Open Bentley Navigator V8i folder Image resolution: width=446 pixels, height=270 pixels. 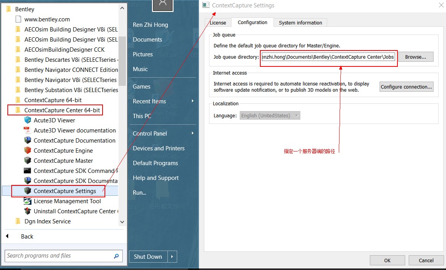pos(71,80)
